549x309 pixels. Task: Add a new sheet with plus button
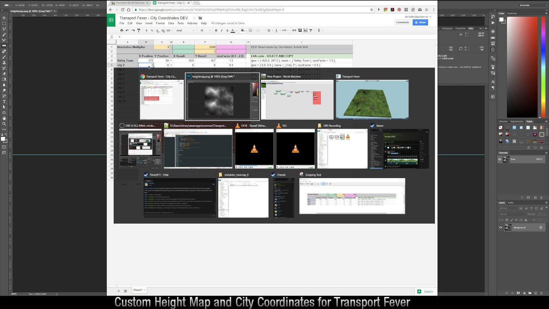[119, 291]
